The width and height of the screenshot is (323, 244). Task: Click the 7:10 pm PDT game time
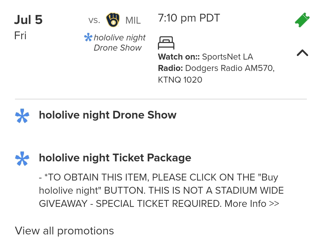click(x=189, y=18)
